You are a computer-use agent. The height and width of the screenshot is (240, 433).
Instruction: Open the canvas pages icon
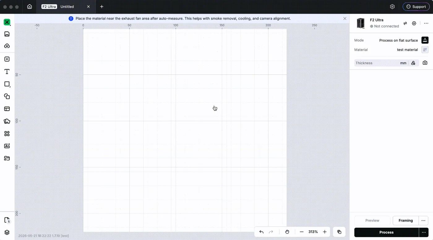coord(7,220)
